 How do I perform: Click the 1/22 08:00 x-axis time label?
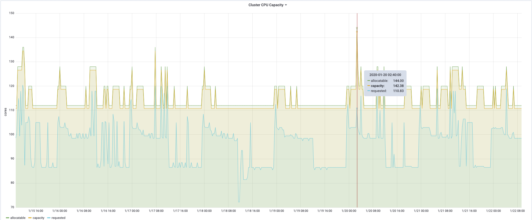517,211
